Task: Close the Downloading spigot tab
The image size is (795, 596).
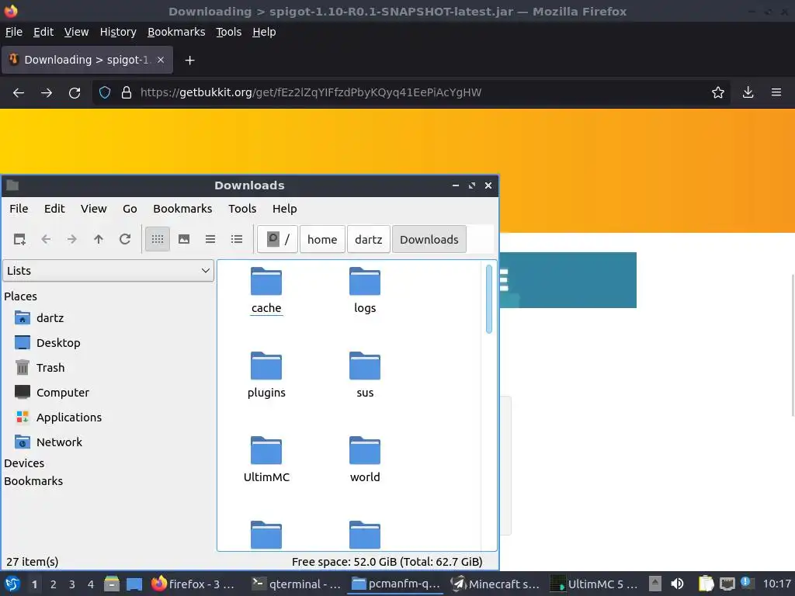Action: pyautogui.click(x=160, y=60)
